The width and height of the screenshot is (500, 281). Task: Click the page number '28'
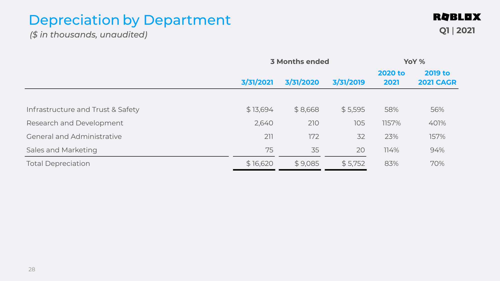(32, 269)
